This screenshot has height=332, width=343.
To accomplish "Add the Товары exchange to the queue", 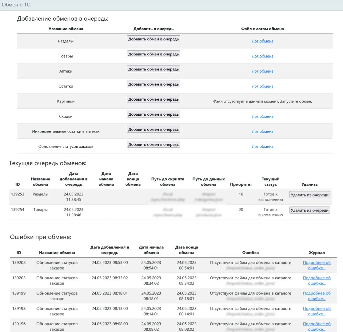I will pyautogui.click(x=153, y=54).
